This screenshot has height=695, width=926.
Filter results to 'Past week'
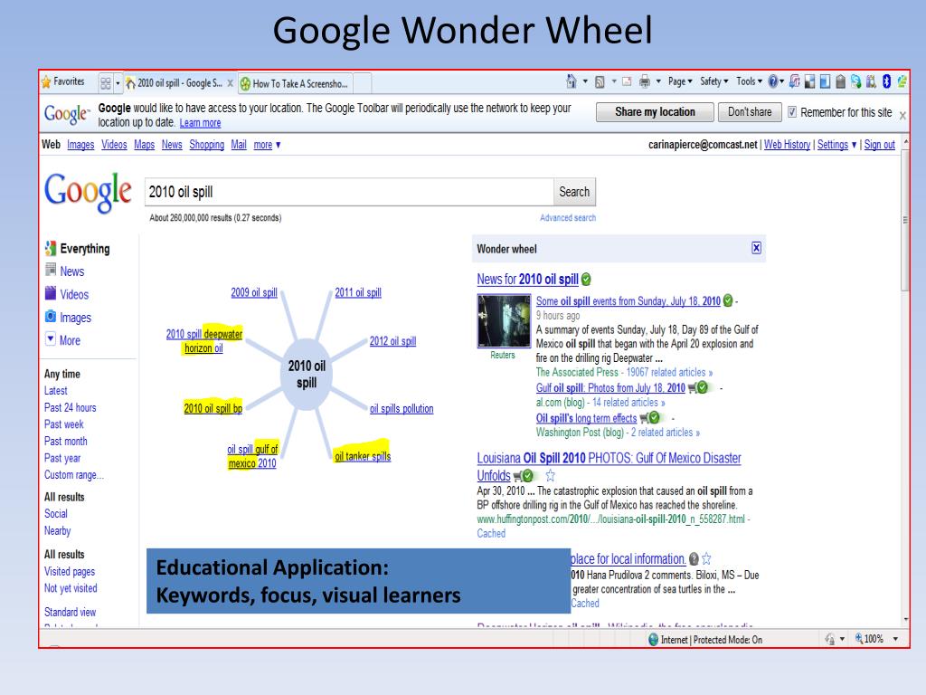tap(64, 424)
